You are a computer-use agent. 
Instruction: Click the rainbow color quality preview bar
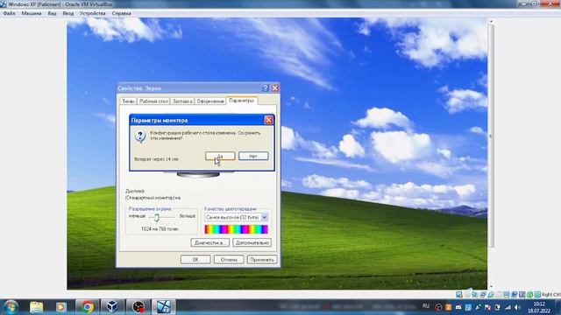click(x=236, y=229)
